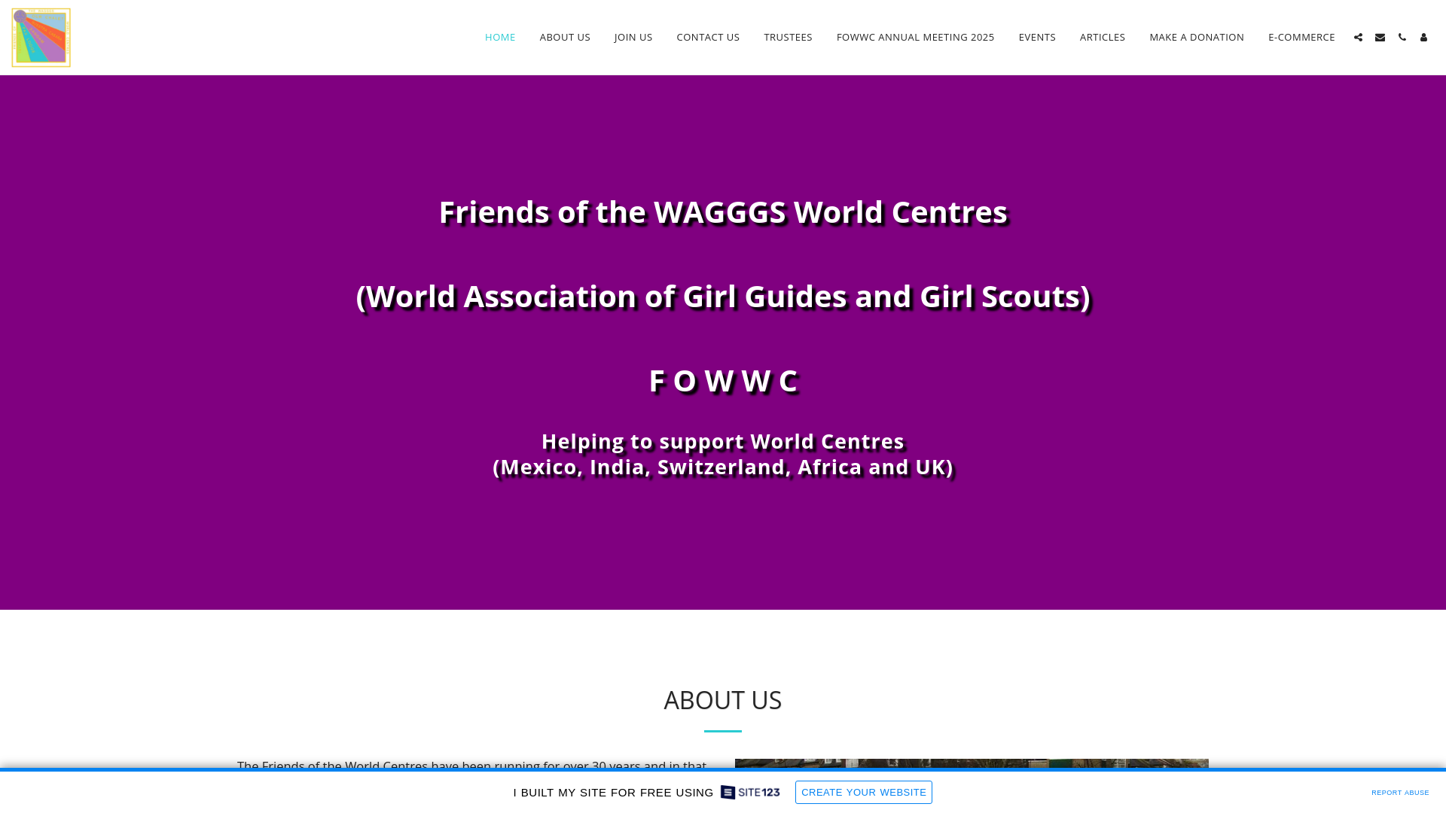
Task: Click the Report Abuse link
Action: 1400,793
